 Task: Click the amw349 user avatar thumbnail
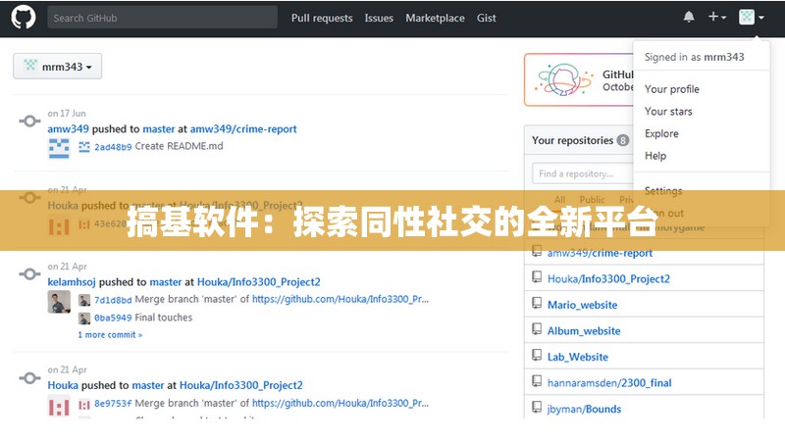coord(59,148)
